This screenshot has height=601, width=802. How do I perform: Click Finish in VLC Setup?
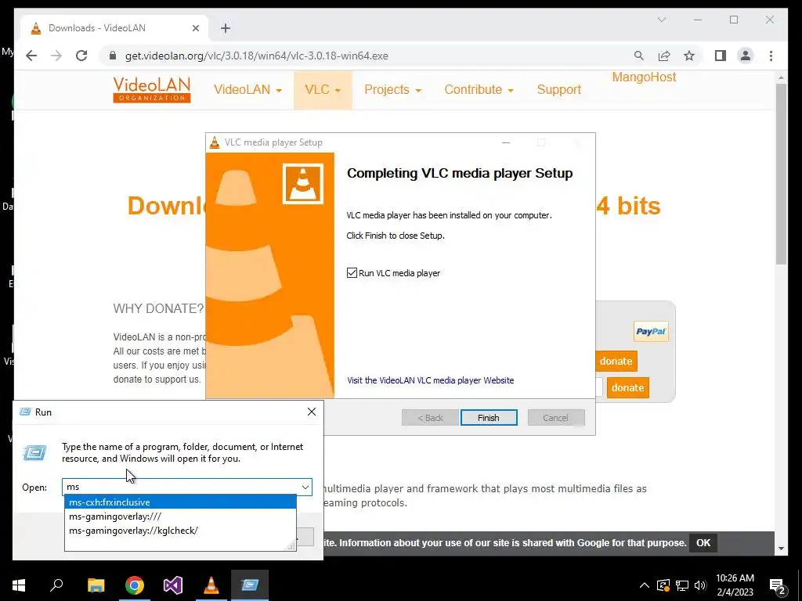coord(489,418)
